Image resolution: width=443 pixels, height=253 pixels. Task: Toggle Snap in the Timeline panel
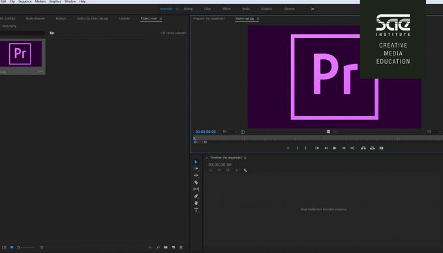(219, 170)
